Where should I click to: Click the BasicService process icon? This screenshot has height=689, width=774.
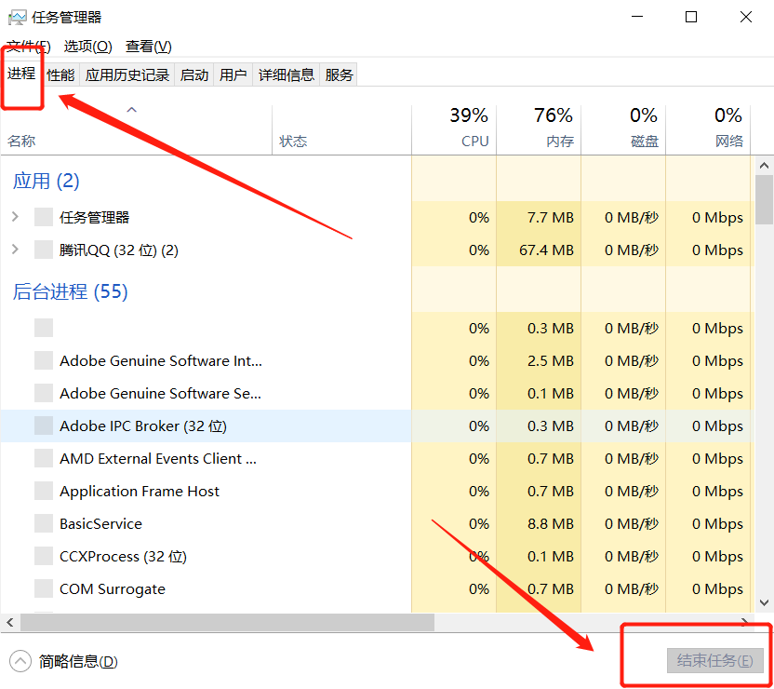coord(44,523)
